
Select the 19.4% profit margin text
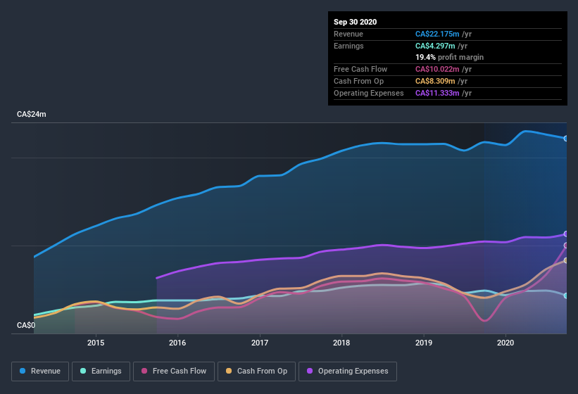pyautogui.click(x=449, y=57)
